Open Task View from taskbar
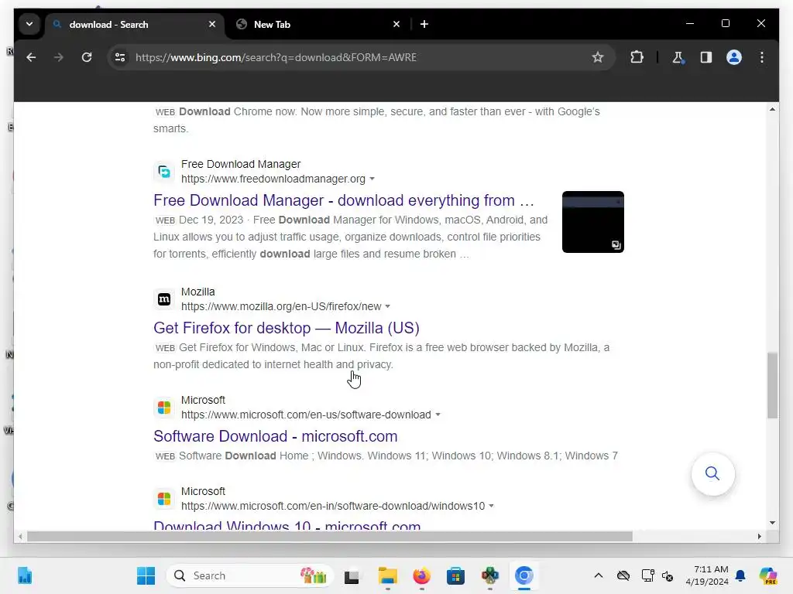This screenshot has height=594, width=793. (352, 575)
